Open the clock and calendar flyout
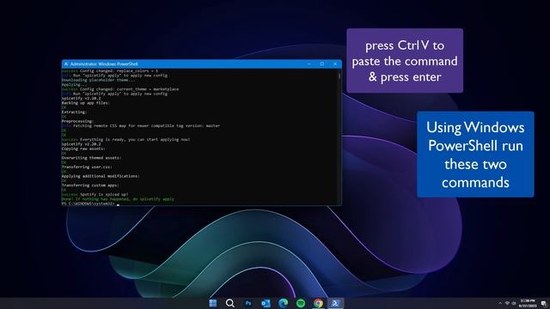 click(x=528, y=303)
